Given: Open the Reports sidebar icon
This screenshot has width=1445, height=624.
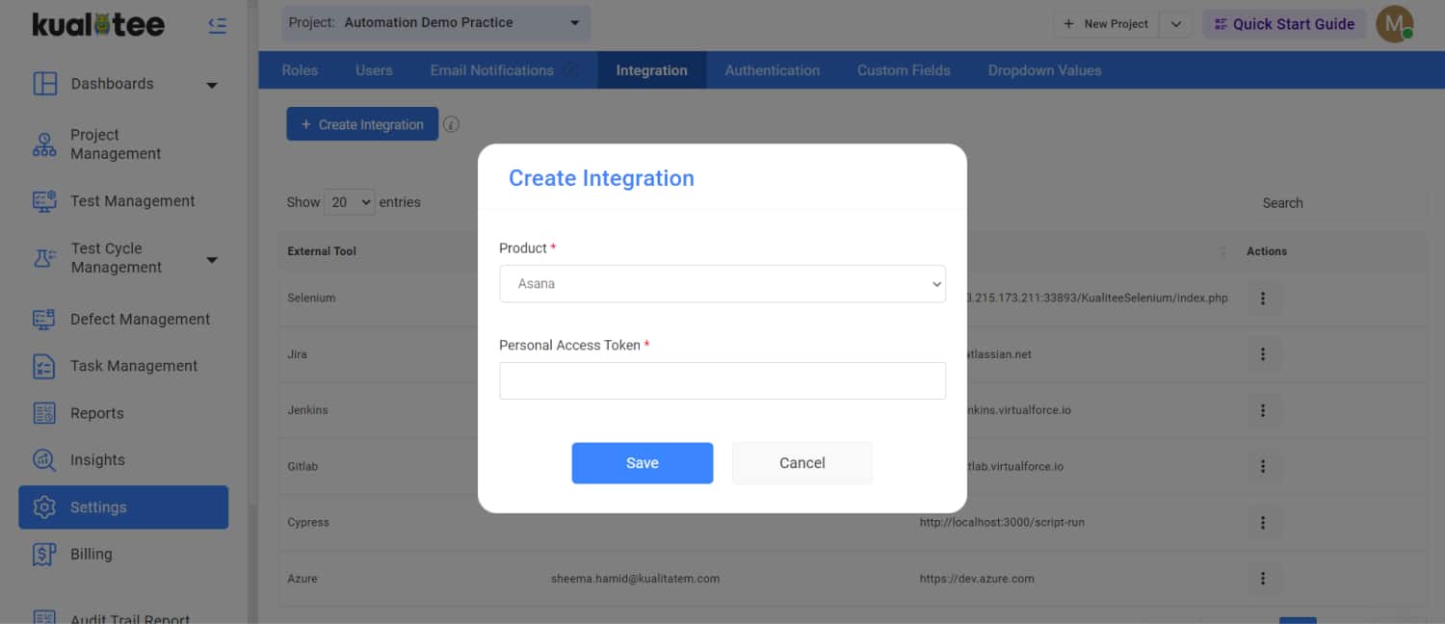Looking at the screenshot, I should 45,413.
